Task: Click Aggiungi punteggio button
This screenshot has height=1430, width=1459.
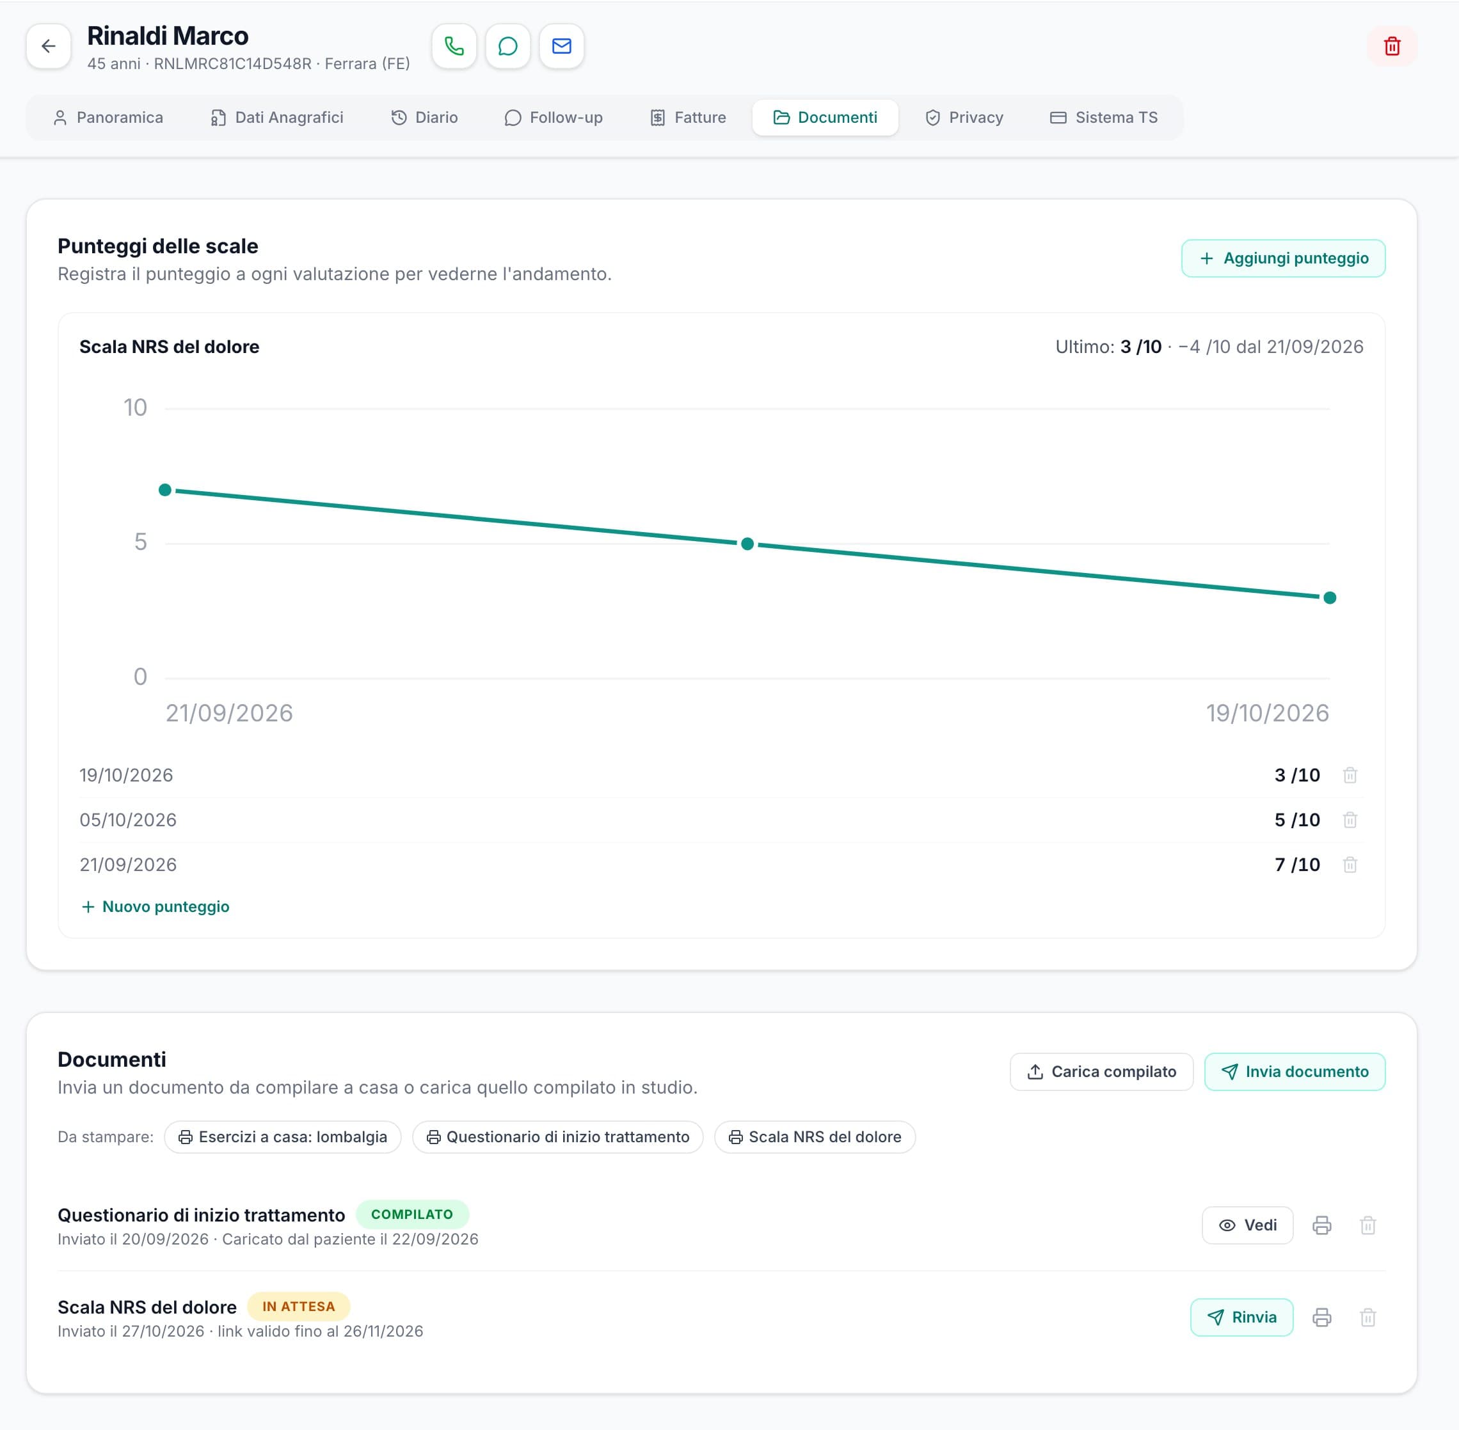Action: click(1283, 258)
